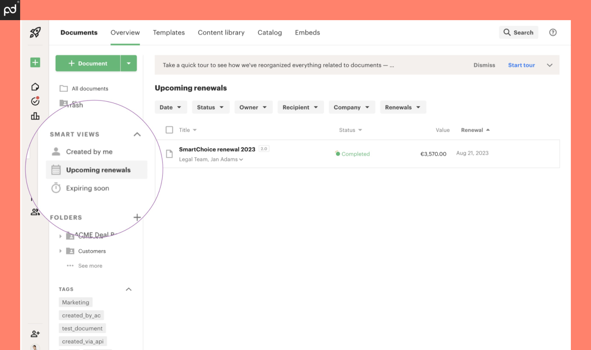591x350 pixels.
Task: Click the invite user icon near bottom sidebar
Action: tap(35, 333)
